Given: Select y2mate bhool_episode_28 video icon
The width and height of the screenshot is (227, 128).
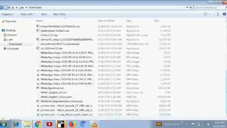Looking at the screenshot, I should click(38, 110).
